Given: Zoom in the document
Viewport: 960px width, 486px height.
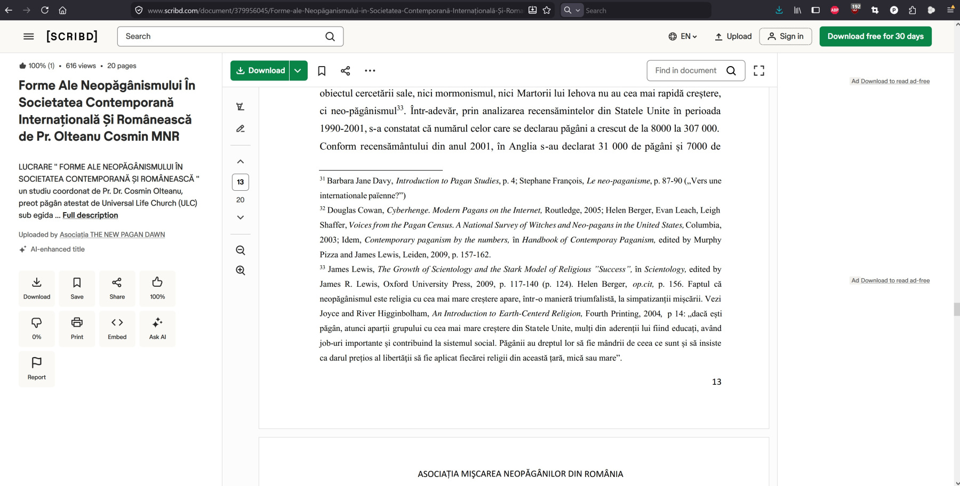Looking at the screenshot, I should tap(241, 271).
